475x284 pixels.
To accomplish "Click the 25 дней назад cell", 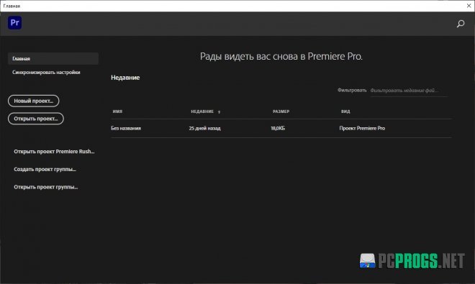I will point(205,129).
